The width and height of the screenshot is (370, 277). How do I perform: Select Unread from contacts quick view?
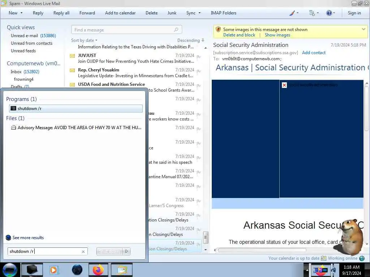[x=32, y=43]
